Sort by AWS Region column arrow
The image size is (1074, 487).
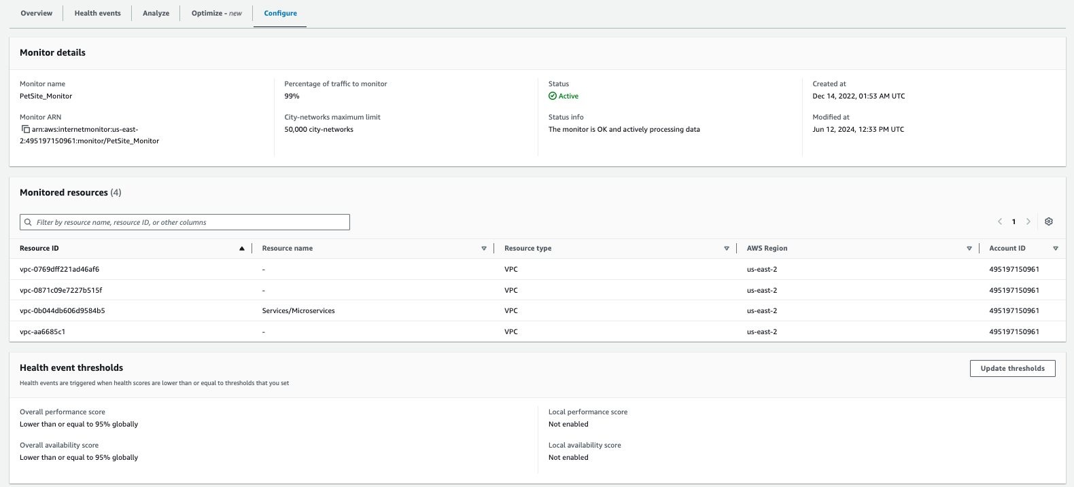pyautogui.click(x=969, y=249)
